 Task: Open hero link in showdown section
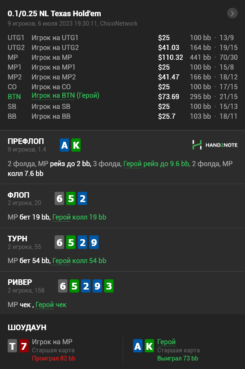click(166, 342)
